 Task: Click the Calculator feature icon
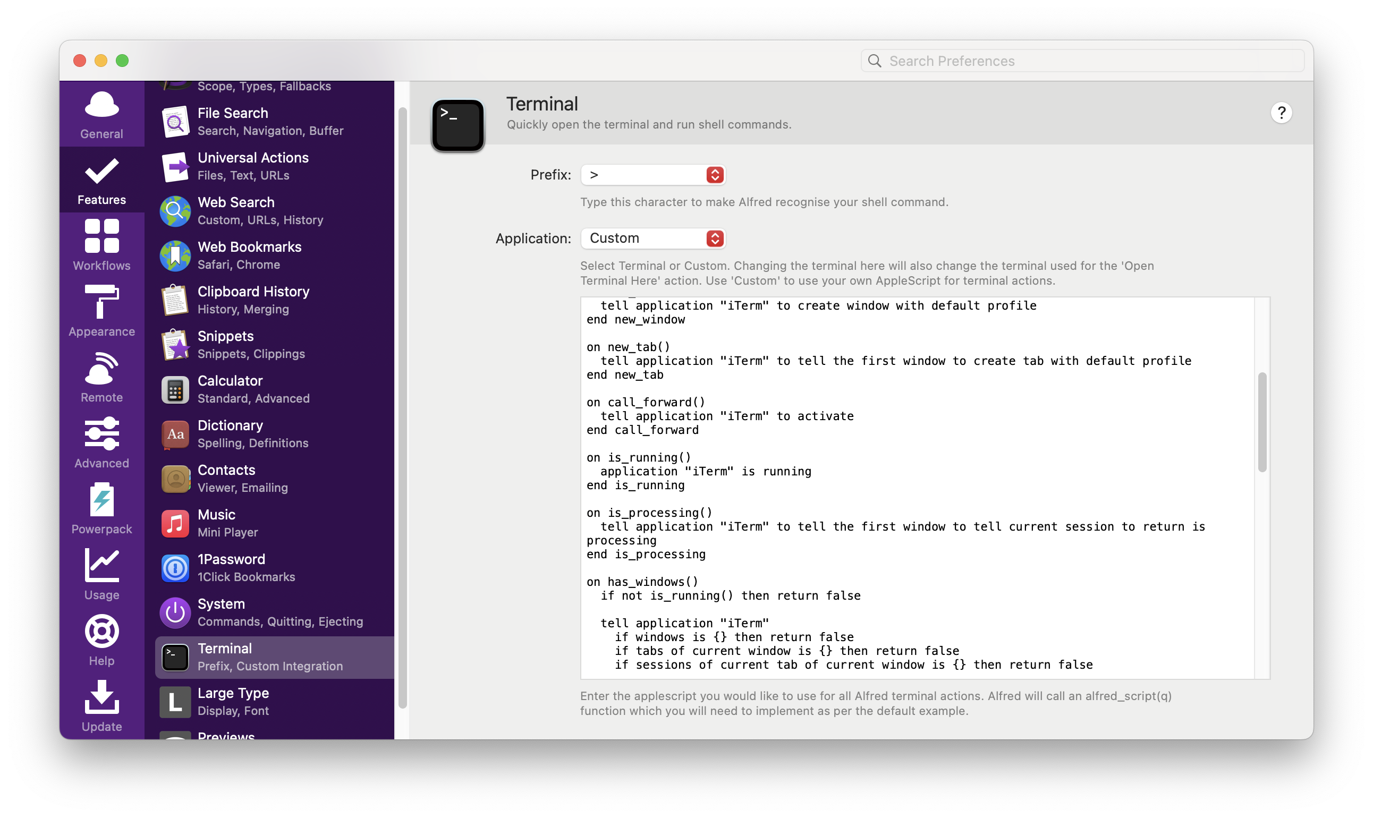click(175, 390)
